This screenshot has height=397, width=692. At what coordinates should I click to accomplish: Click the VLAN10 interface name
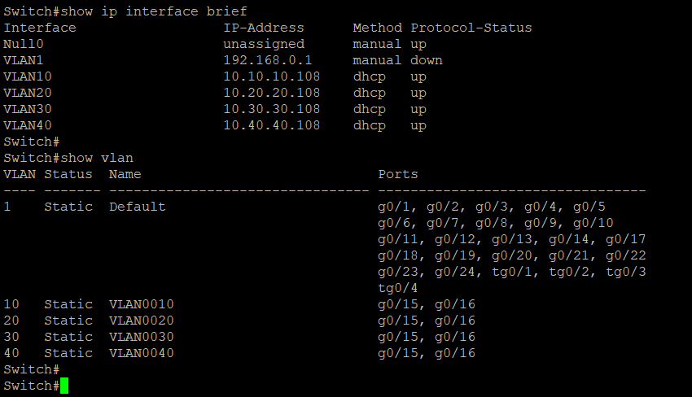(28, 76)
